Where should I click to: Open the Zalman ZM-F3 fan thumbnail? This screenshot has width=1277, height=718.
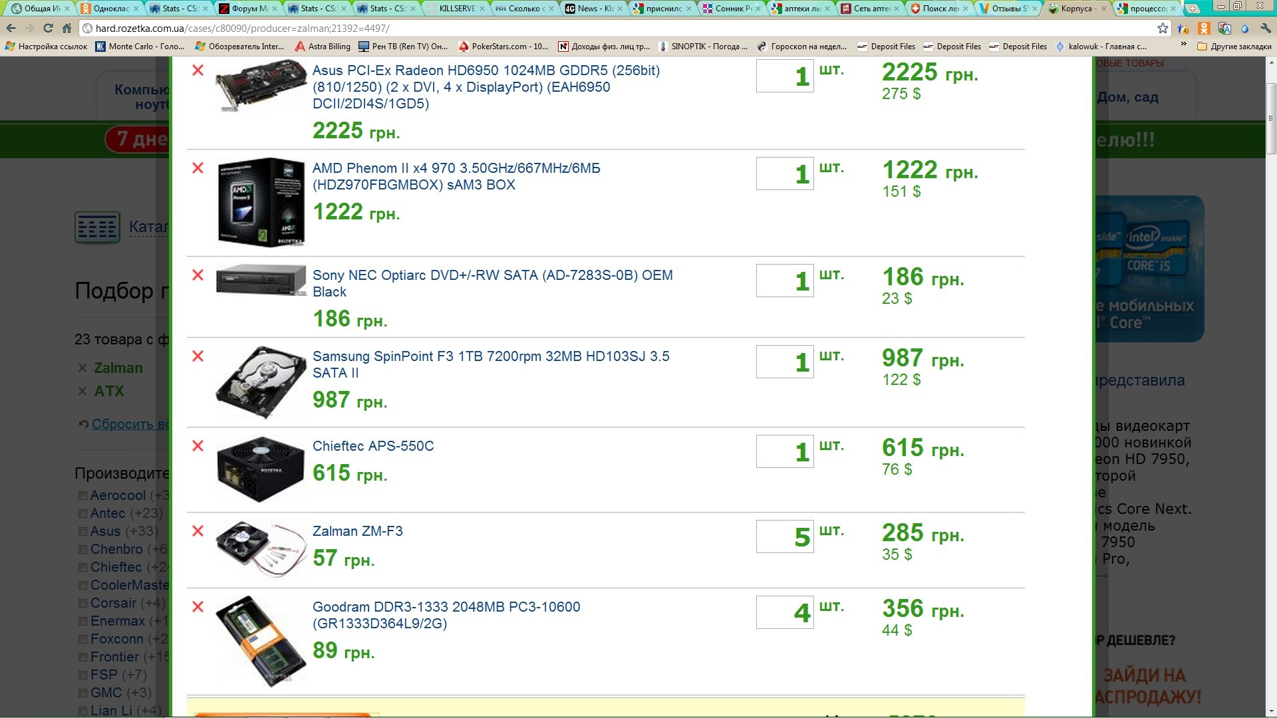click(260, 548)
